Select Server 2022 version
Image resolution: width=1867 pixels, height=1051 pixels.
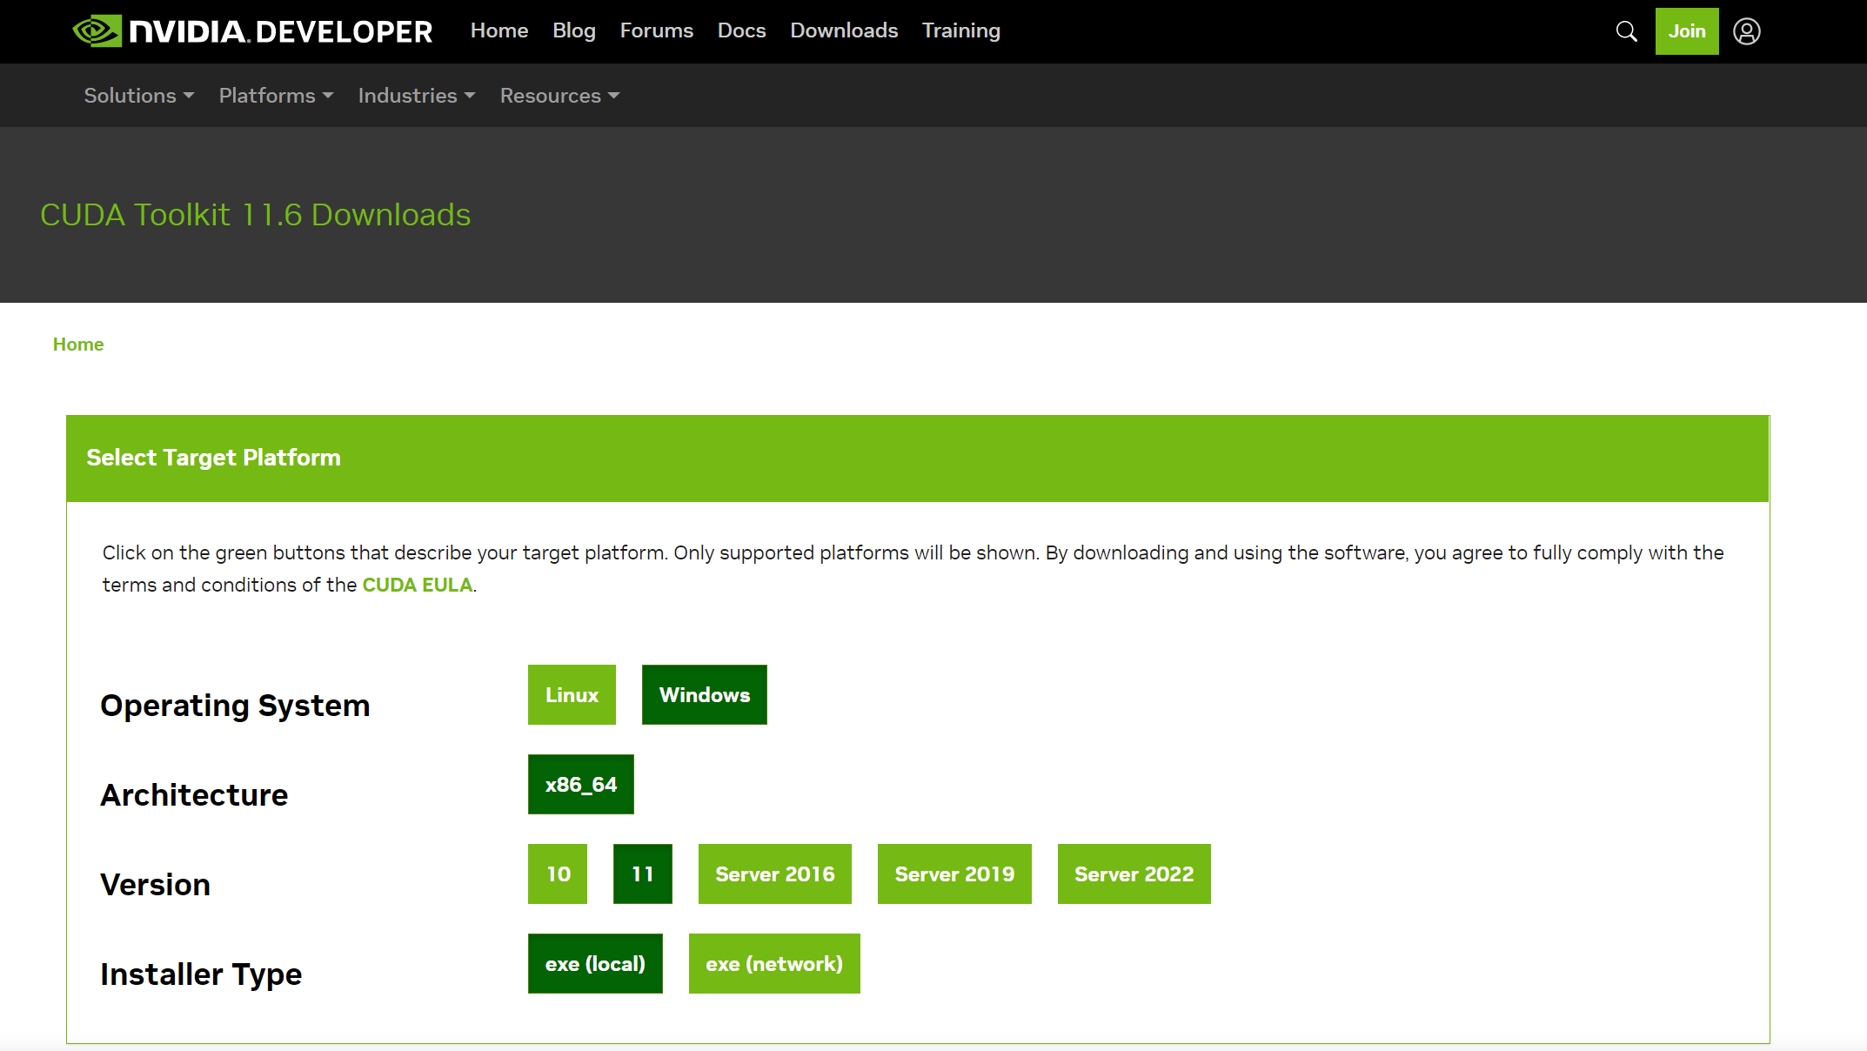1134,874
